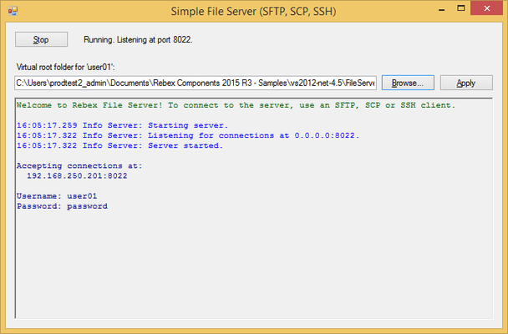Click the Stop server button

pyautogui.click(x=41, y=39)
